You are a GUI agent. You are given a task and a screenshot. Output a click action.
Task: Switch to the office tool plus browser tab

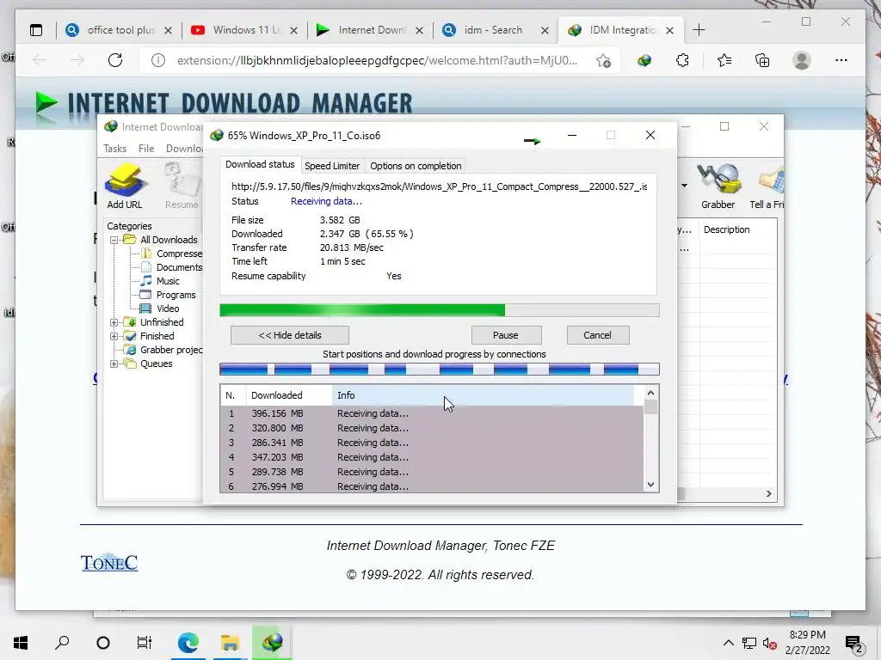click(119, 30)
